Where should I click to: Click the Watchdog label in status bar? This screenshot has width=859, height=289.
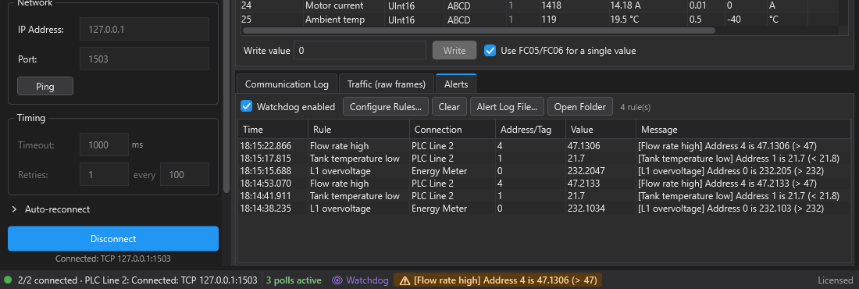367,280
